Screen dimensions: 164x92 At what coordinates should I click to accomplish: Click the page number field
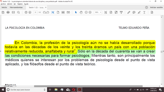[35, 12]
